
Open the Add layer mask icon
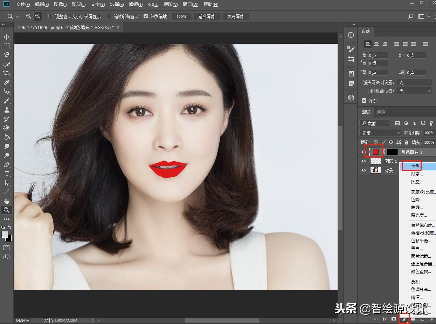tap(394, 319)
